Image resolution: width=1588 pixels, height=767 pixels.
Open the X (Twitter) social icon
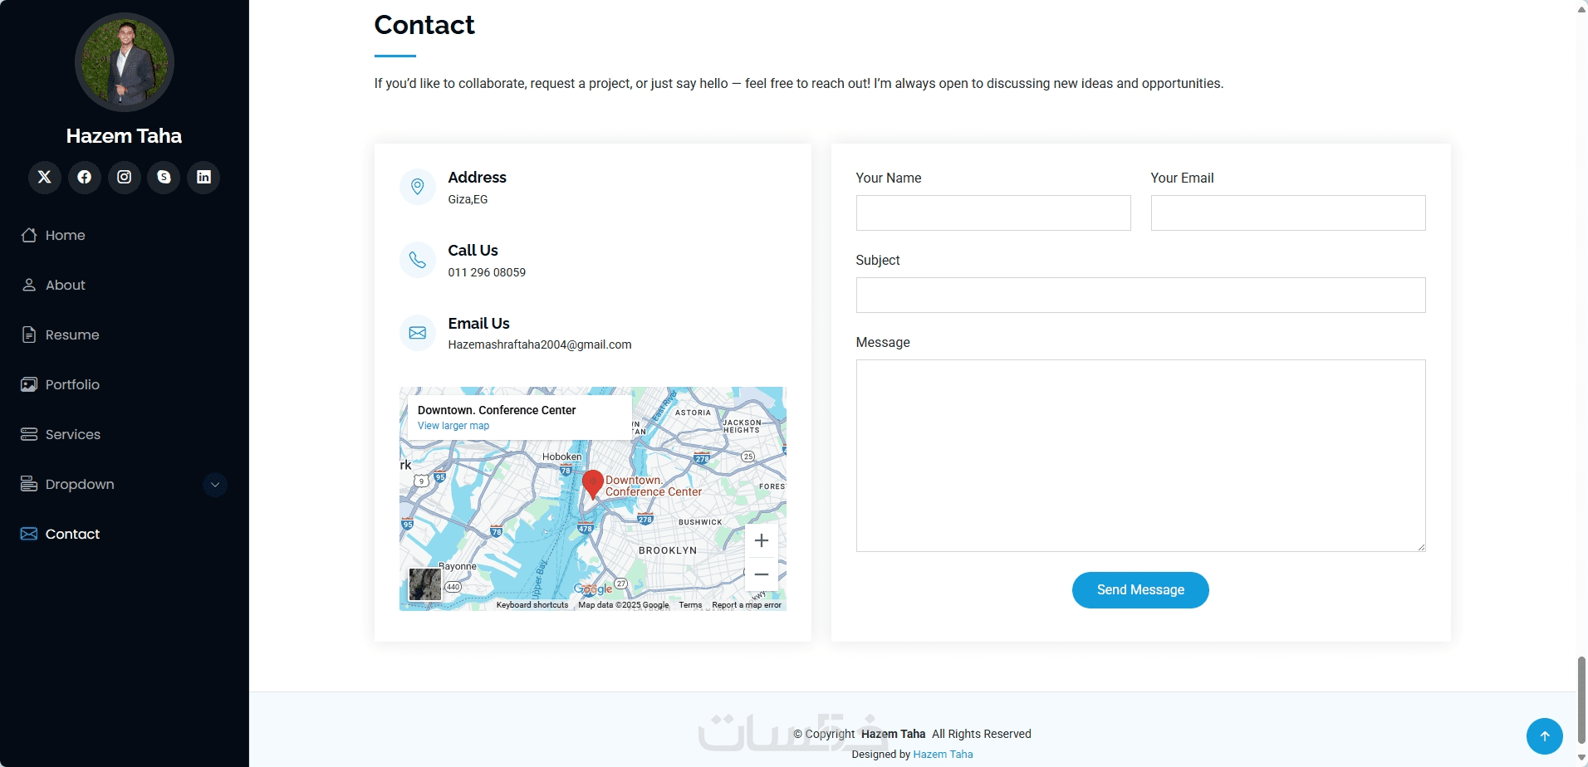(45, 177)
